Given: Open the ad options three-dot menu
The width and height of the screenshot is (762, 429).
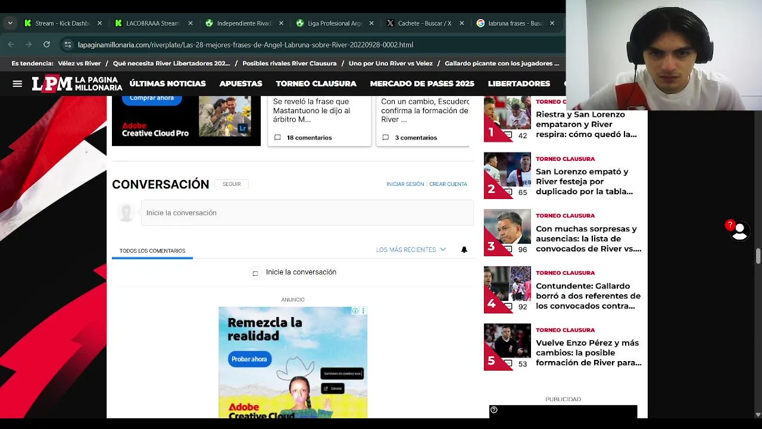Looking at the screenshot, I should (363, 311).
